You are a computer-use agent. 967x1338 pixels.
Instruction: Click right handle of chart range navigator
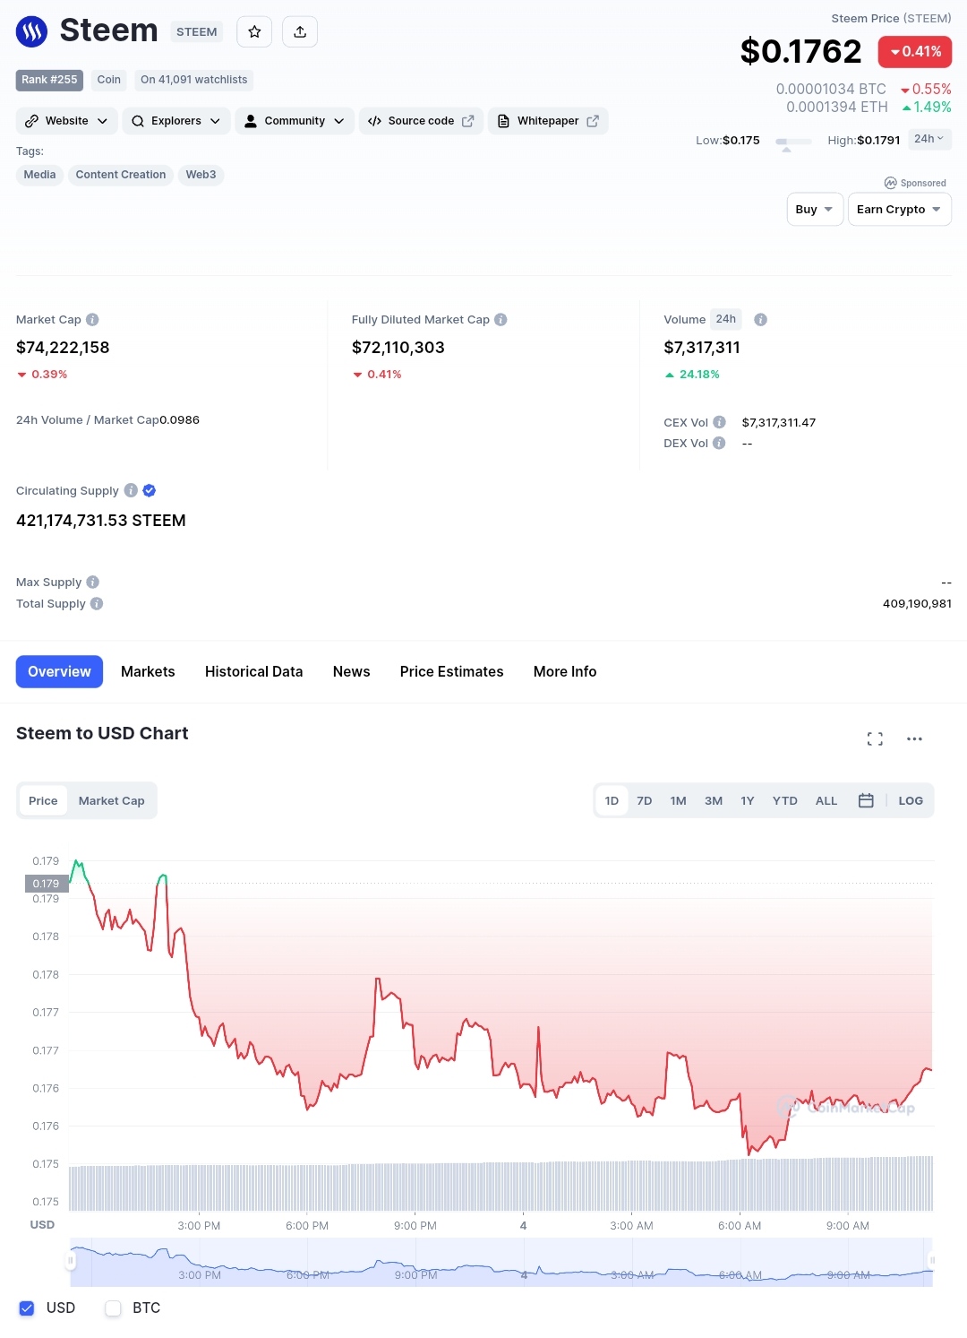pos(932,1261)
